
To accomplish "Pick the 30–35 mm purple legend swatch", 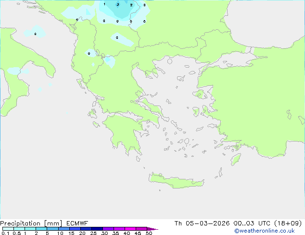I will tap(108, 229).
